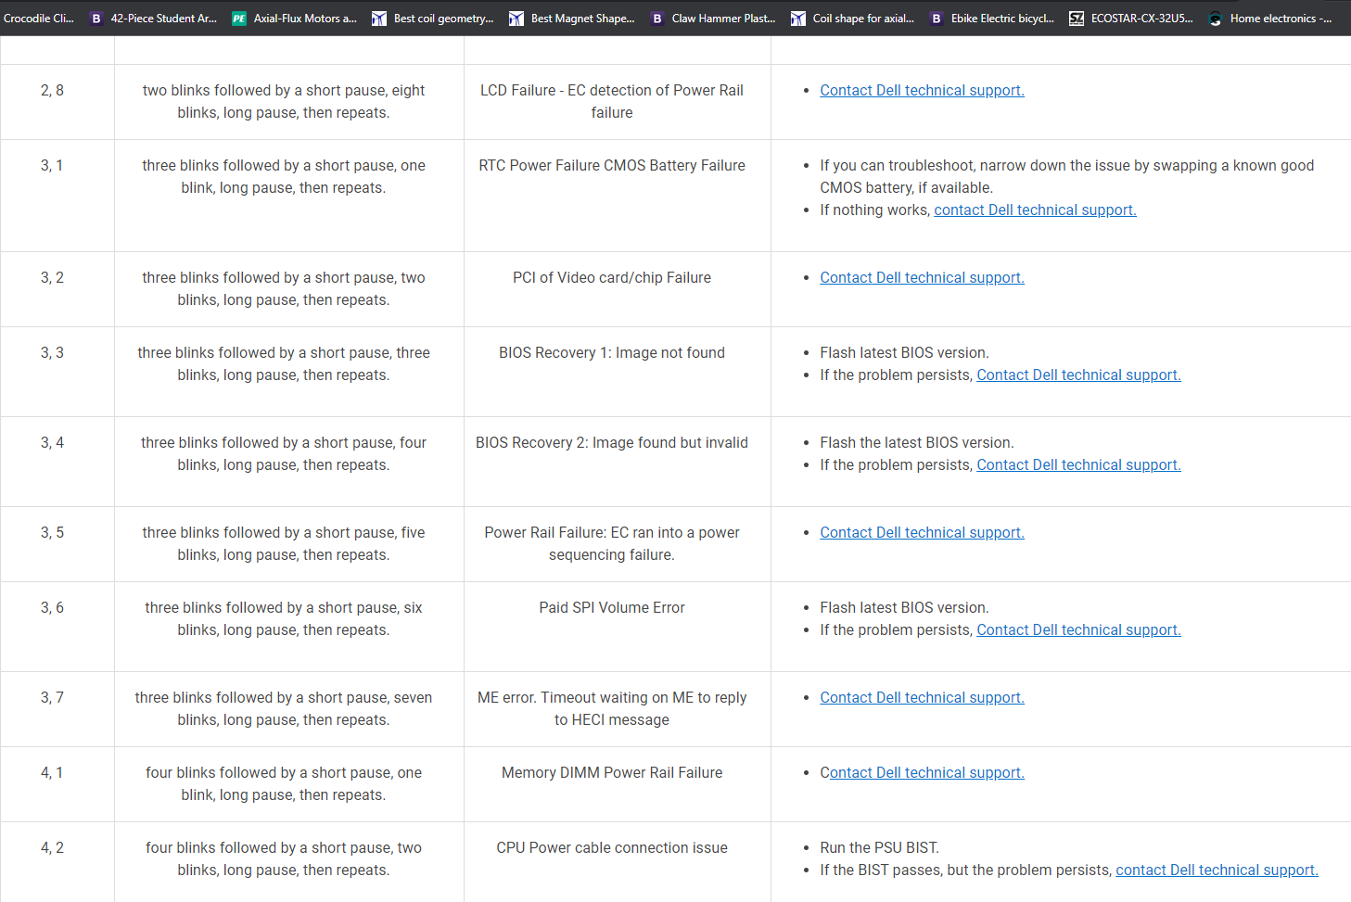Click the "four blinks... two blinks" pattern description
Screen dimensions: 1351x902
(x=284, y=858)
